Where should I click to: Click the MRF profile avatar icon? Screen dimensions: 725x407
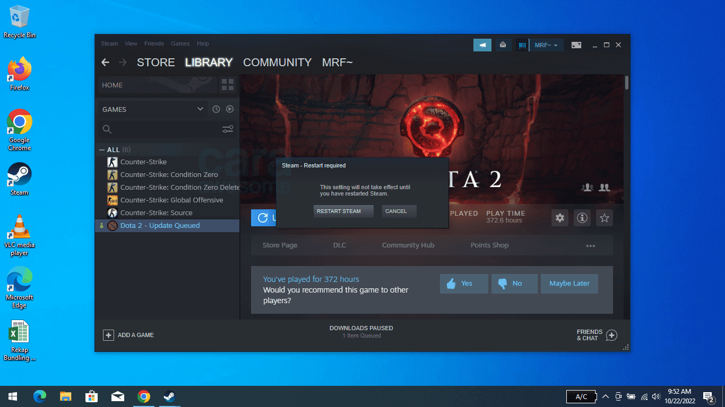[522, 45]
